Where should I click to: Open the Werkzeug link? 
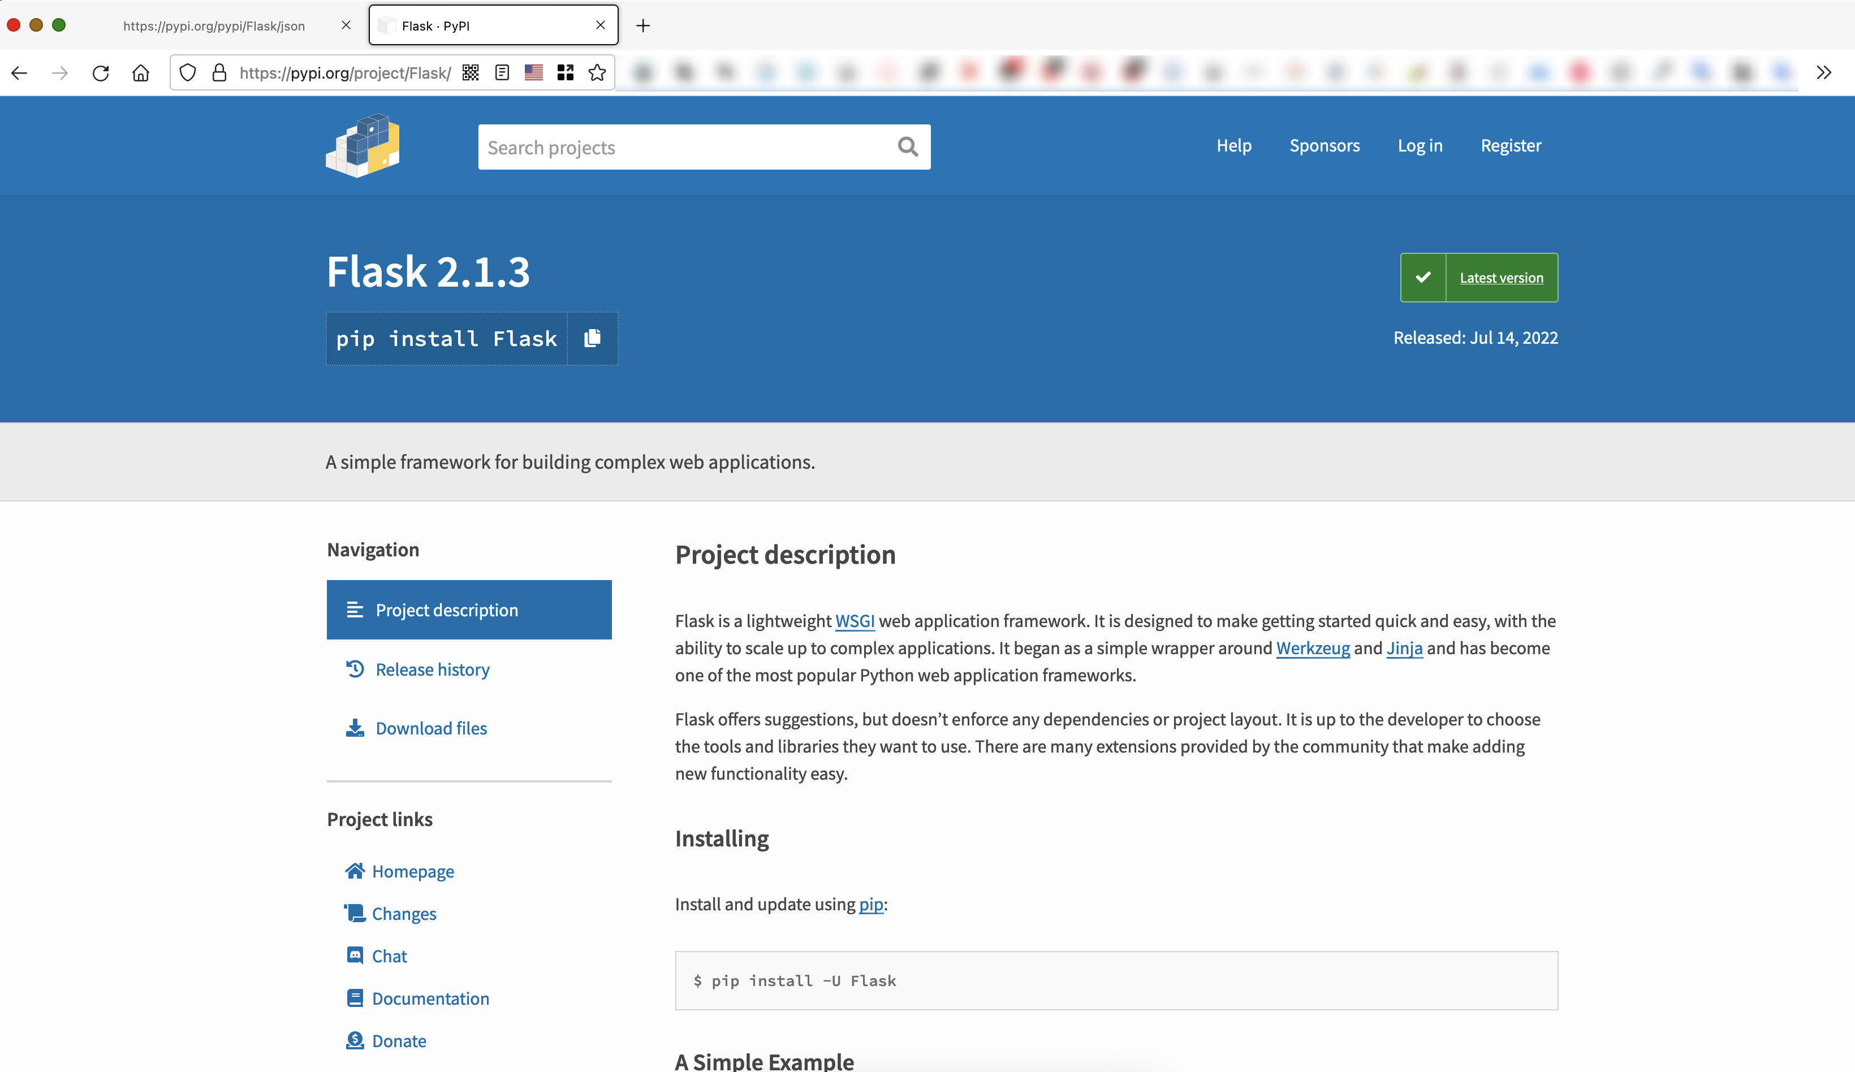[1313, 648]
